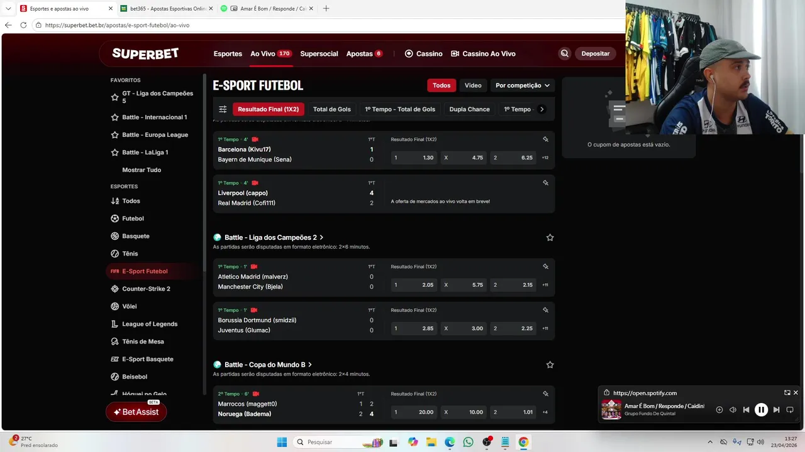This screenshot has height=452, width=805.
Task: Go to previous track in Spotify popup
Action: 746,410
